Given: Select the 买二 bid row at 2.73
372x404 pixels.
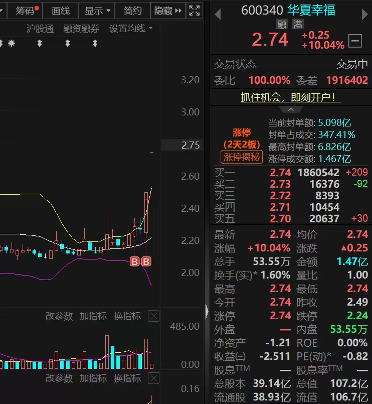Looking at the screenshot, I should pos(291,184).
